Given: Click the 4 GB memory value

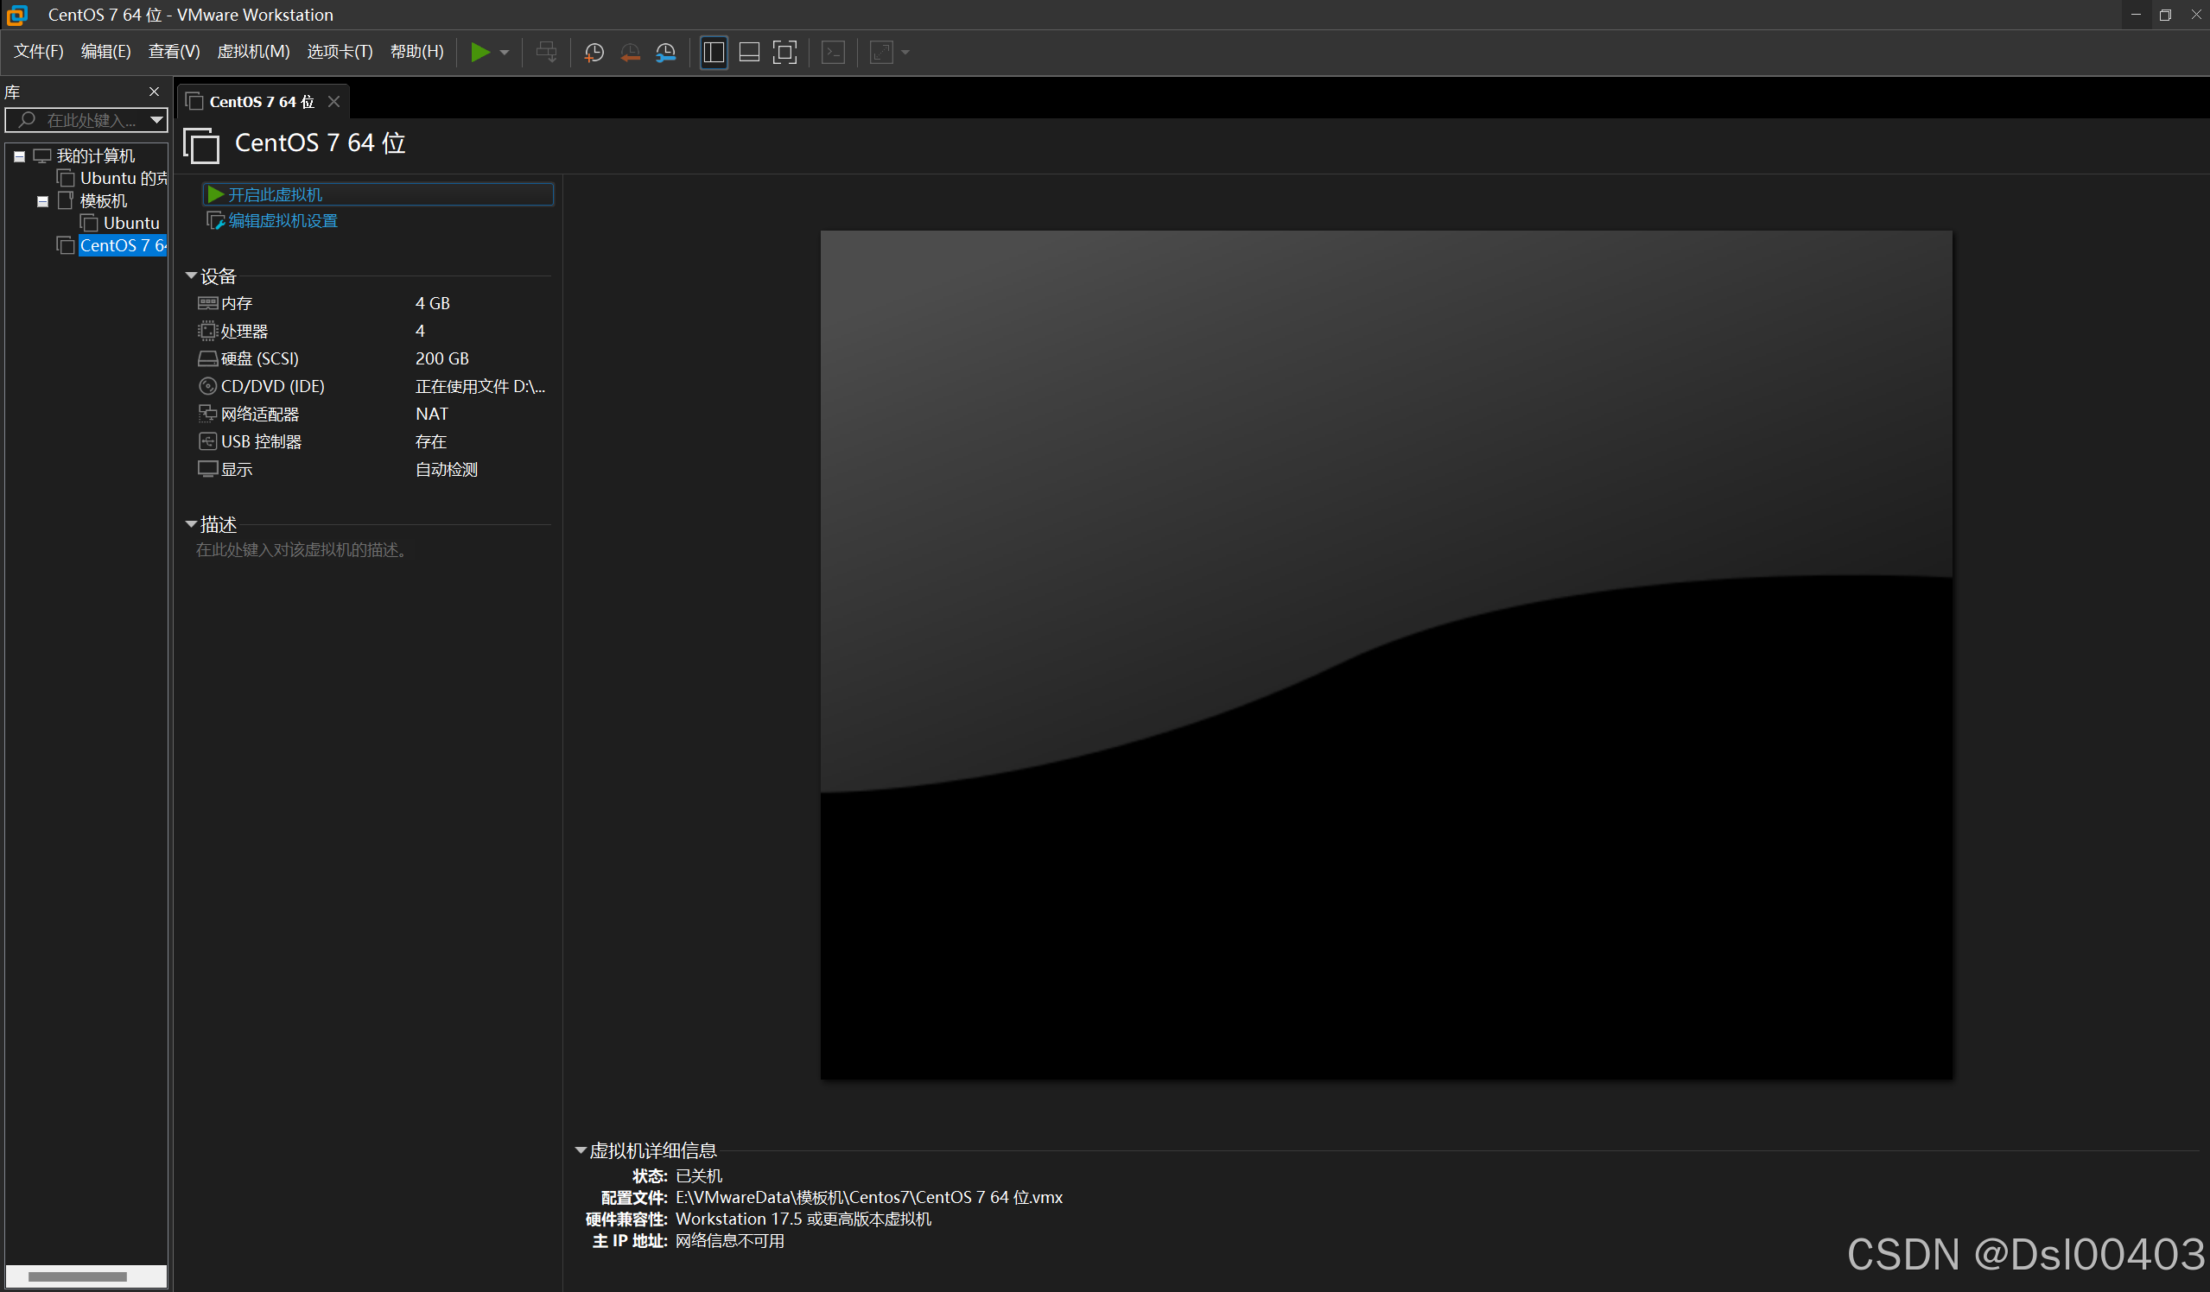Looking at the screenshot, I should point(432,303).
